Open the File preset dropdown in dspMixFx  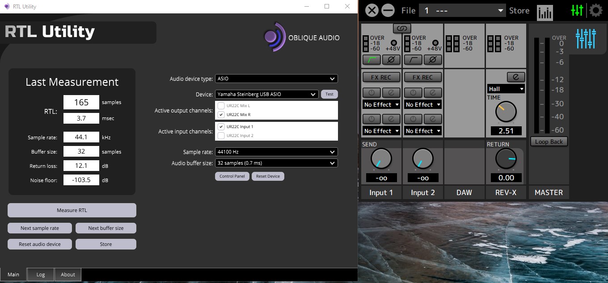(462, 10)
